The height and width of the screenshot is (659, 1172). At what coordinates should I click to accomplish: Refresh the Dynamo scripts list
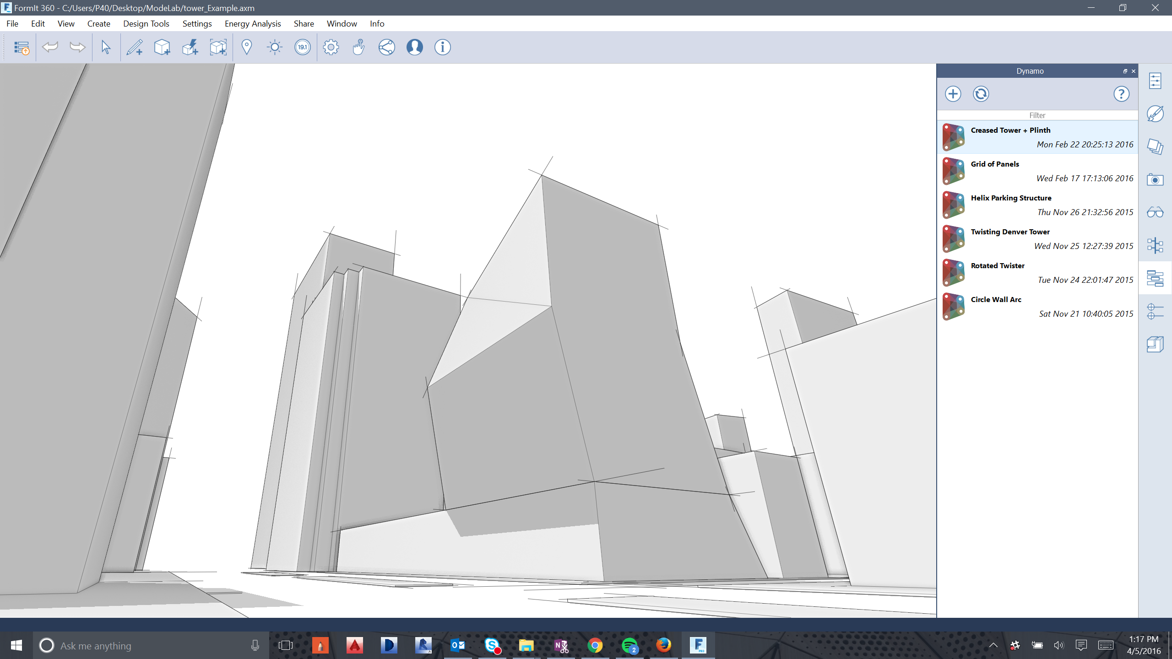tap(981, 94)
